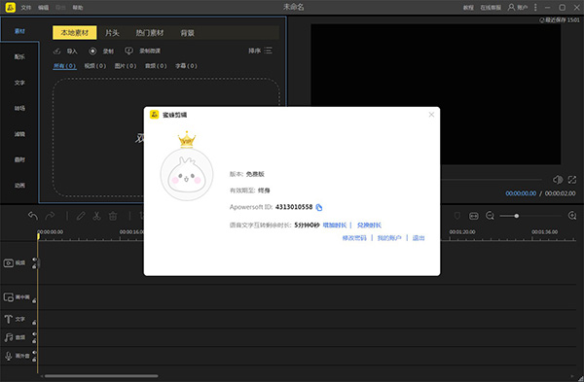Click the yellow playhead marker at 00:00:00.00
This screenshot has width=584, height=382.
tap(38, 236)
